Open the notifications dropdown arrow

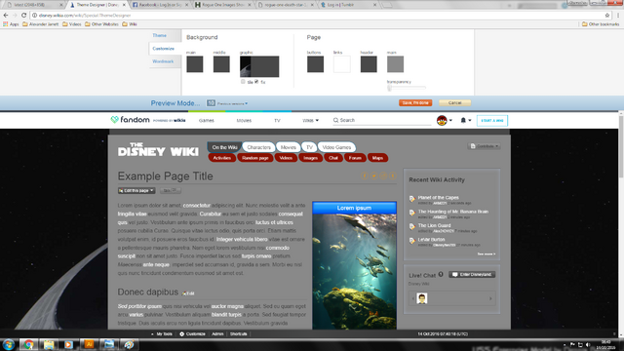click(470, 120)
